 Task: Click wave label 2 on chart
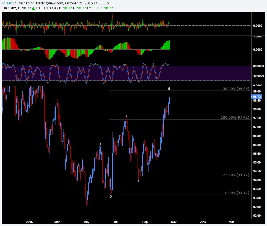(x=111, y=197)
